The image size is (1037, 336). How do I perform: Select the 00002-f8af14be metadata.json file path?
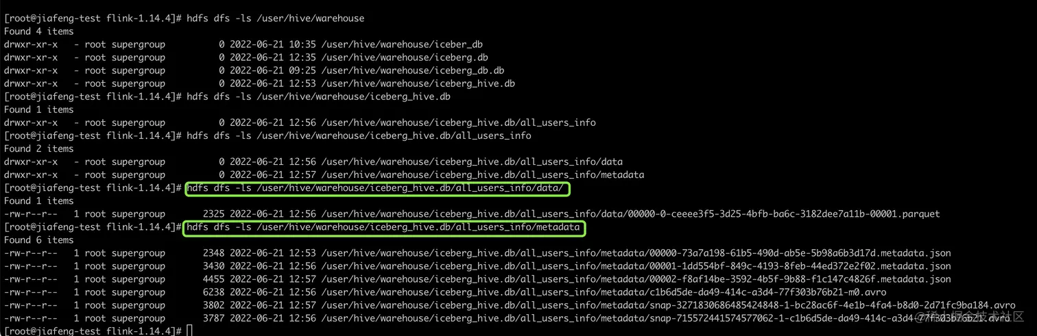(636, 279)
